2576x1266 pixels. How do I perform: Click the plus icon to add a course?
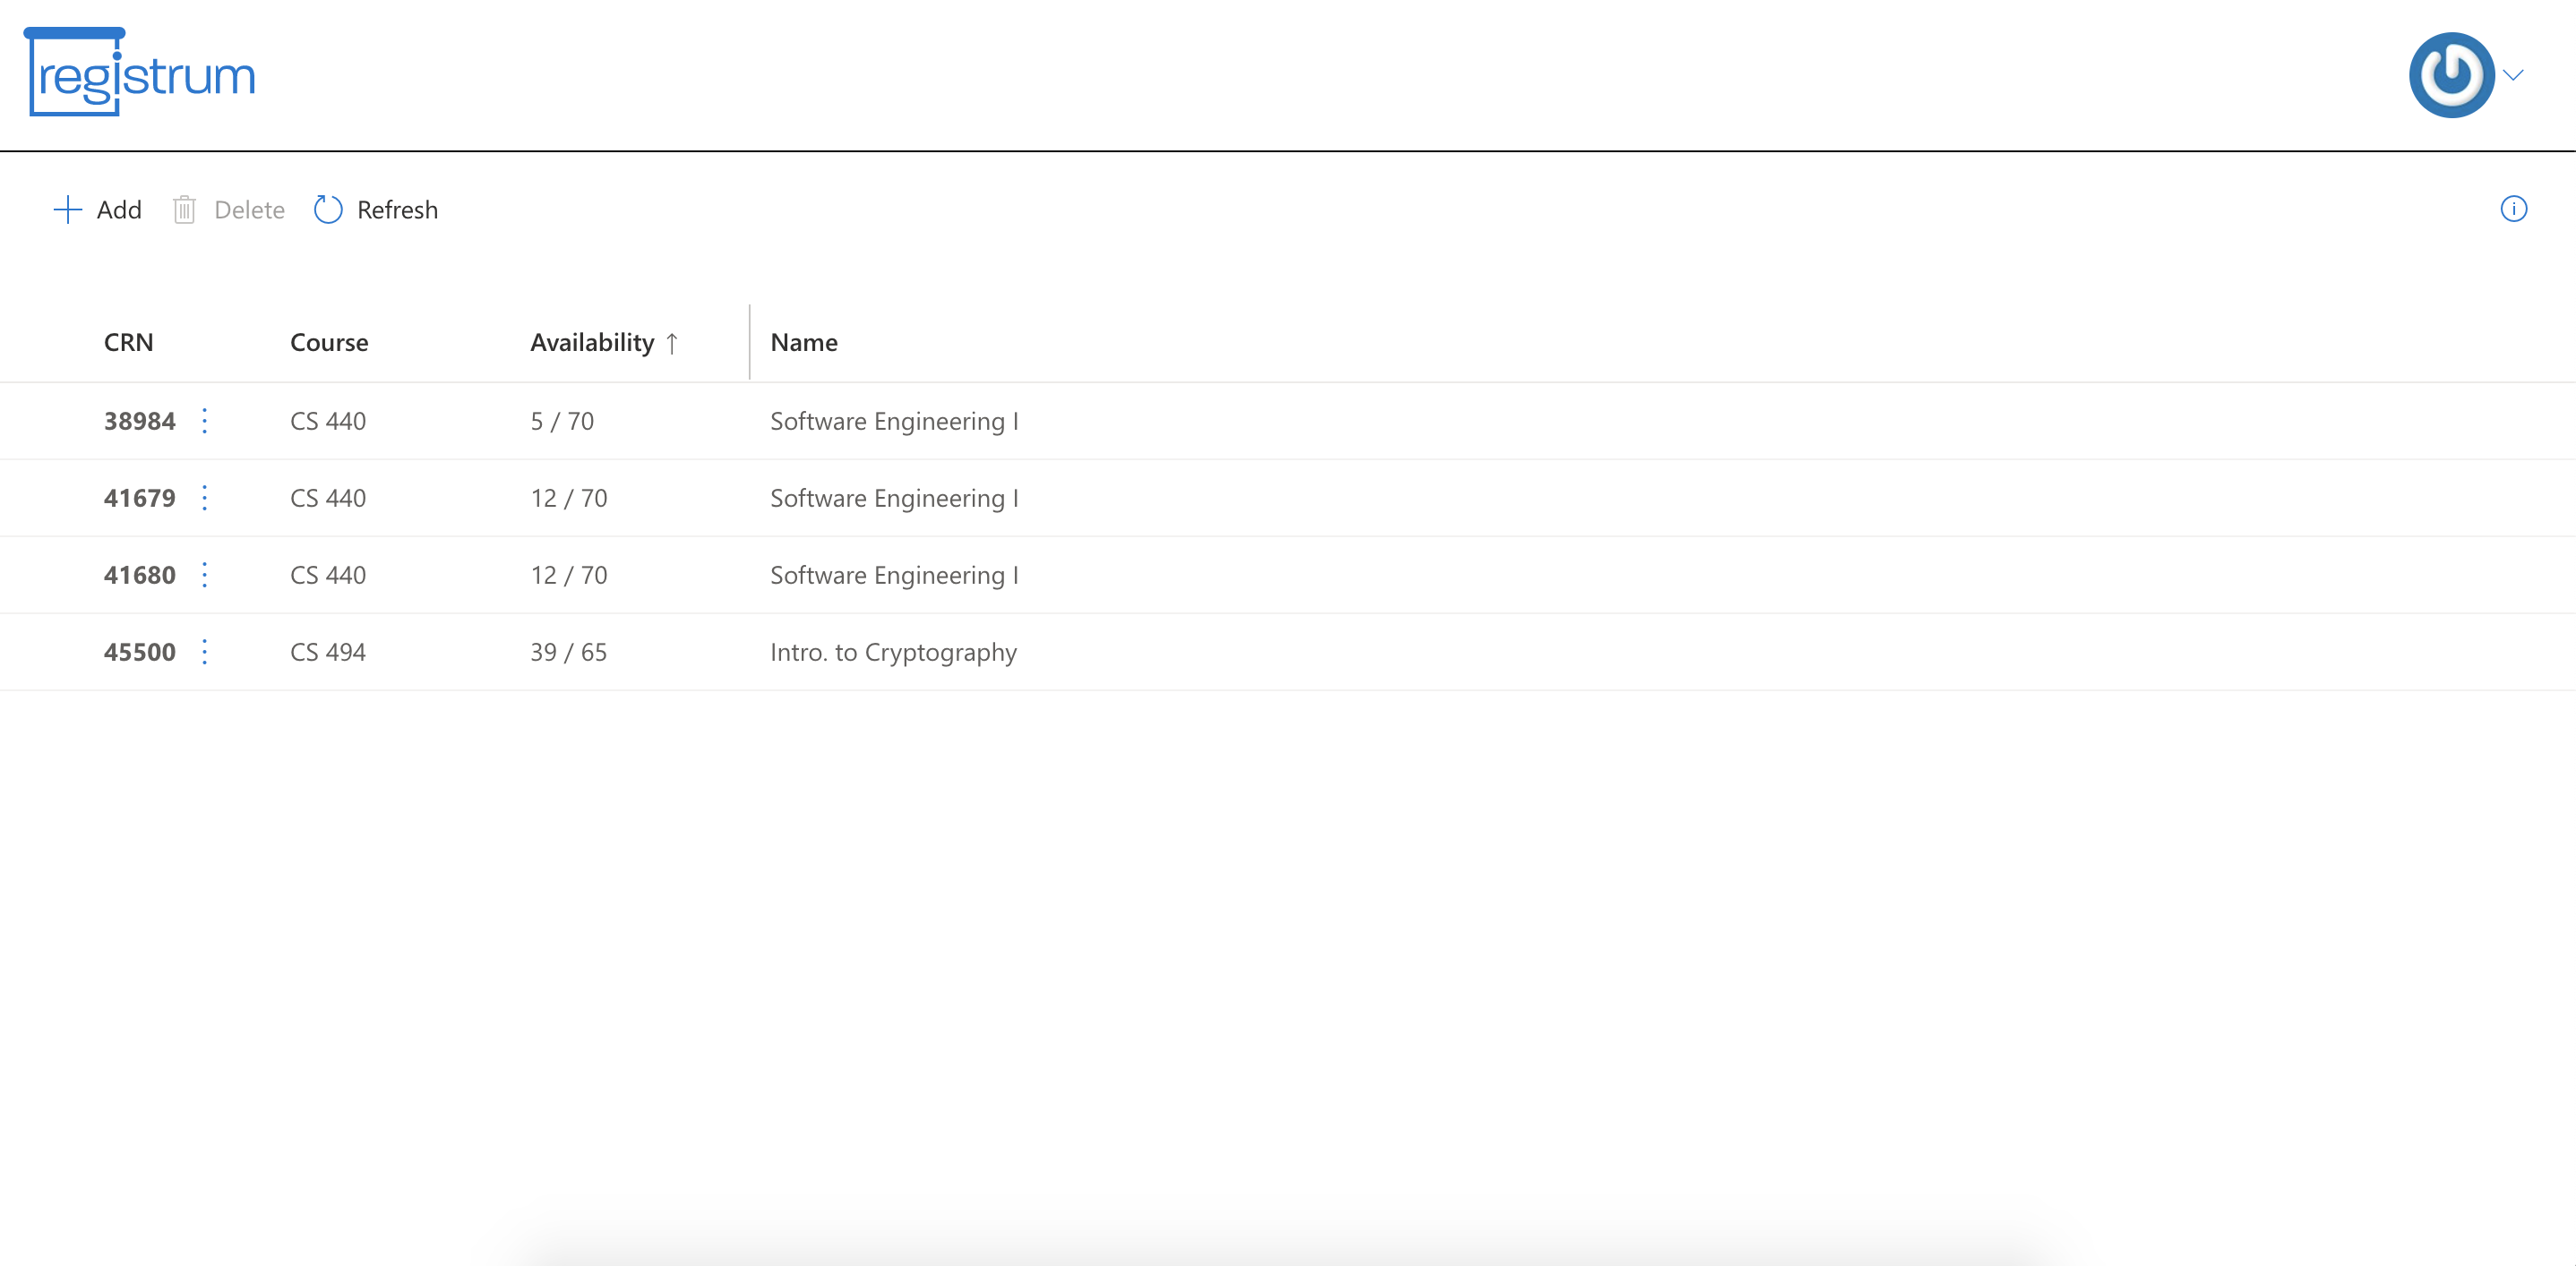click(67, 210)
